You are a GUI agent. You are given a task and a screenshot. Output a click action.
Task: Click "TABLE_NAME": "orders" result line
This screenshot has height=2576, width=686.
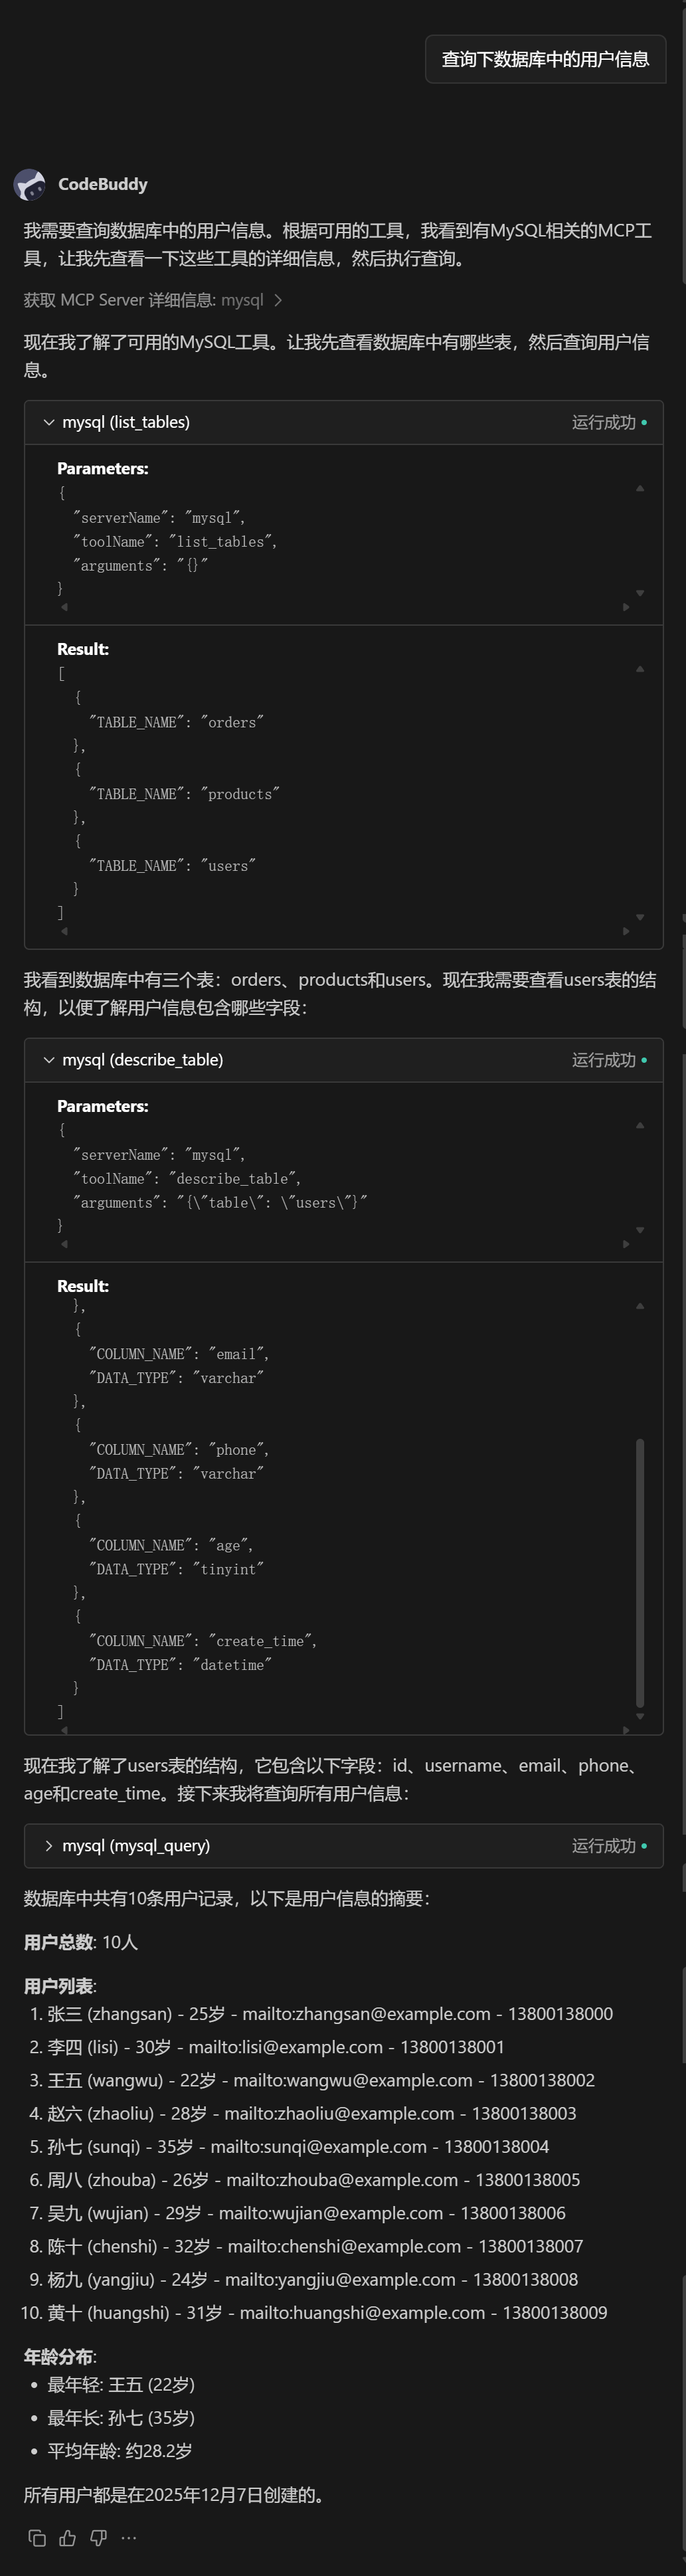coord(176,722)
